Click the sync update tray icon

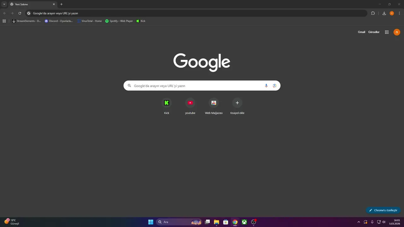point(365,222)
